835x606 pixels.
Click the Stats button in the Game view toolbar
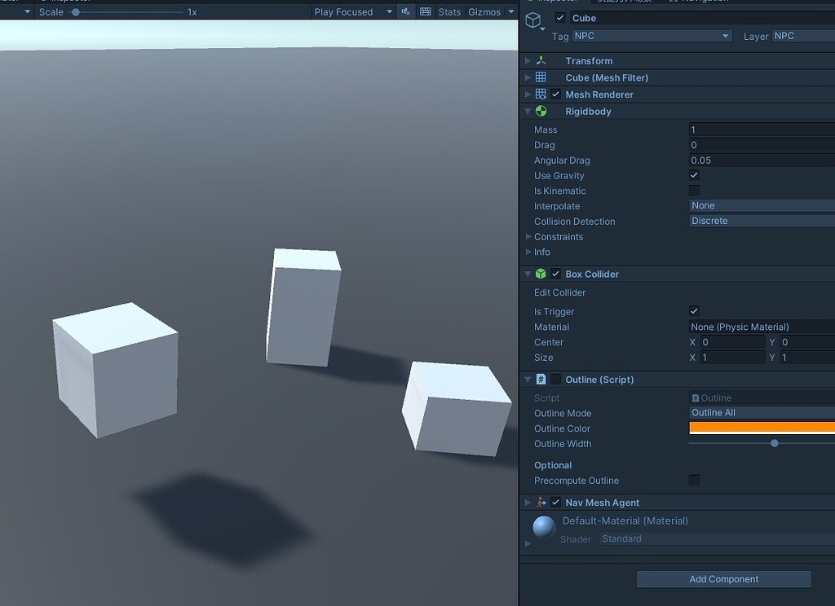[x=449, y=11]
